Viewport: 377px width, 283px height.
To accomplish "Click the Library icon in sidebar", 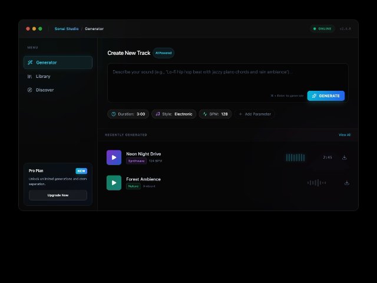I will pos(30,76).
